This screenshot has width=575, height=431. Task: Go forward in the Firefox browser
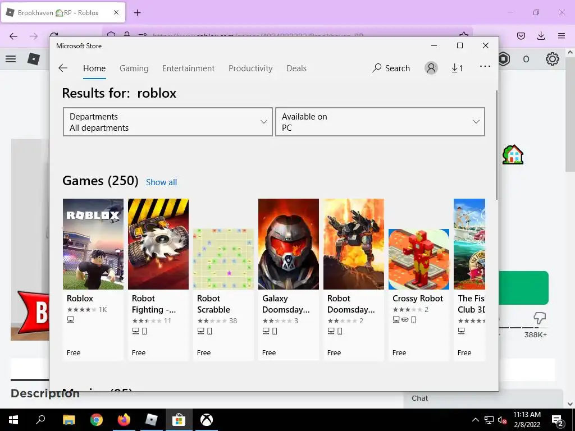pos(34,36)
